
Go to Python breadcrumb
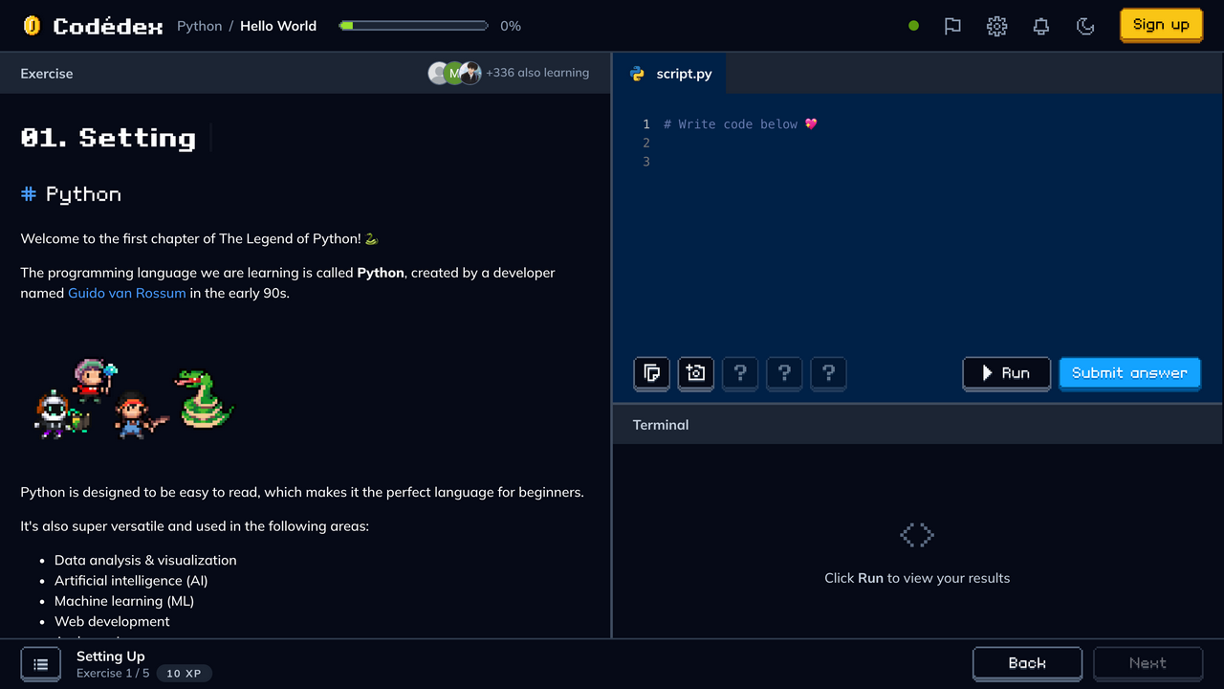tap(199, 26)
